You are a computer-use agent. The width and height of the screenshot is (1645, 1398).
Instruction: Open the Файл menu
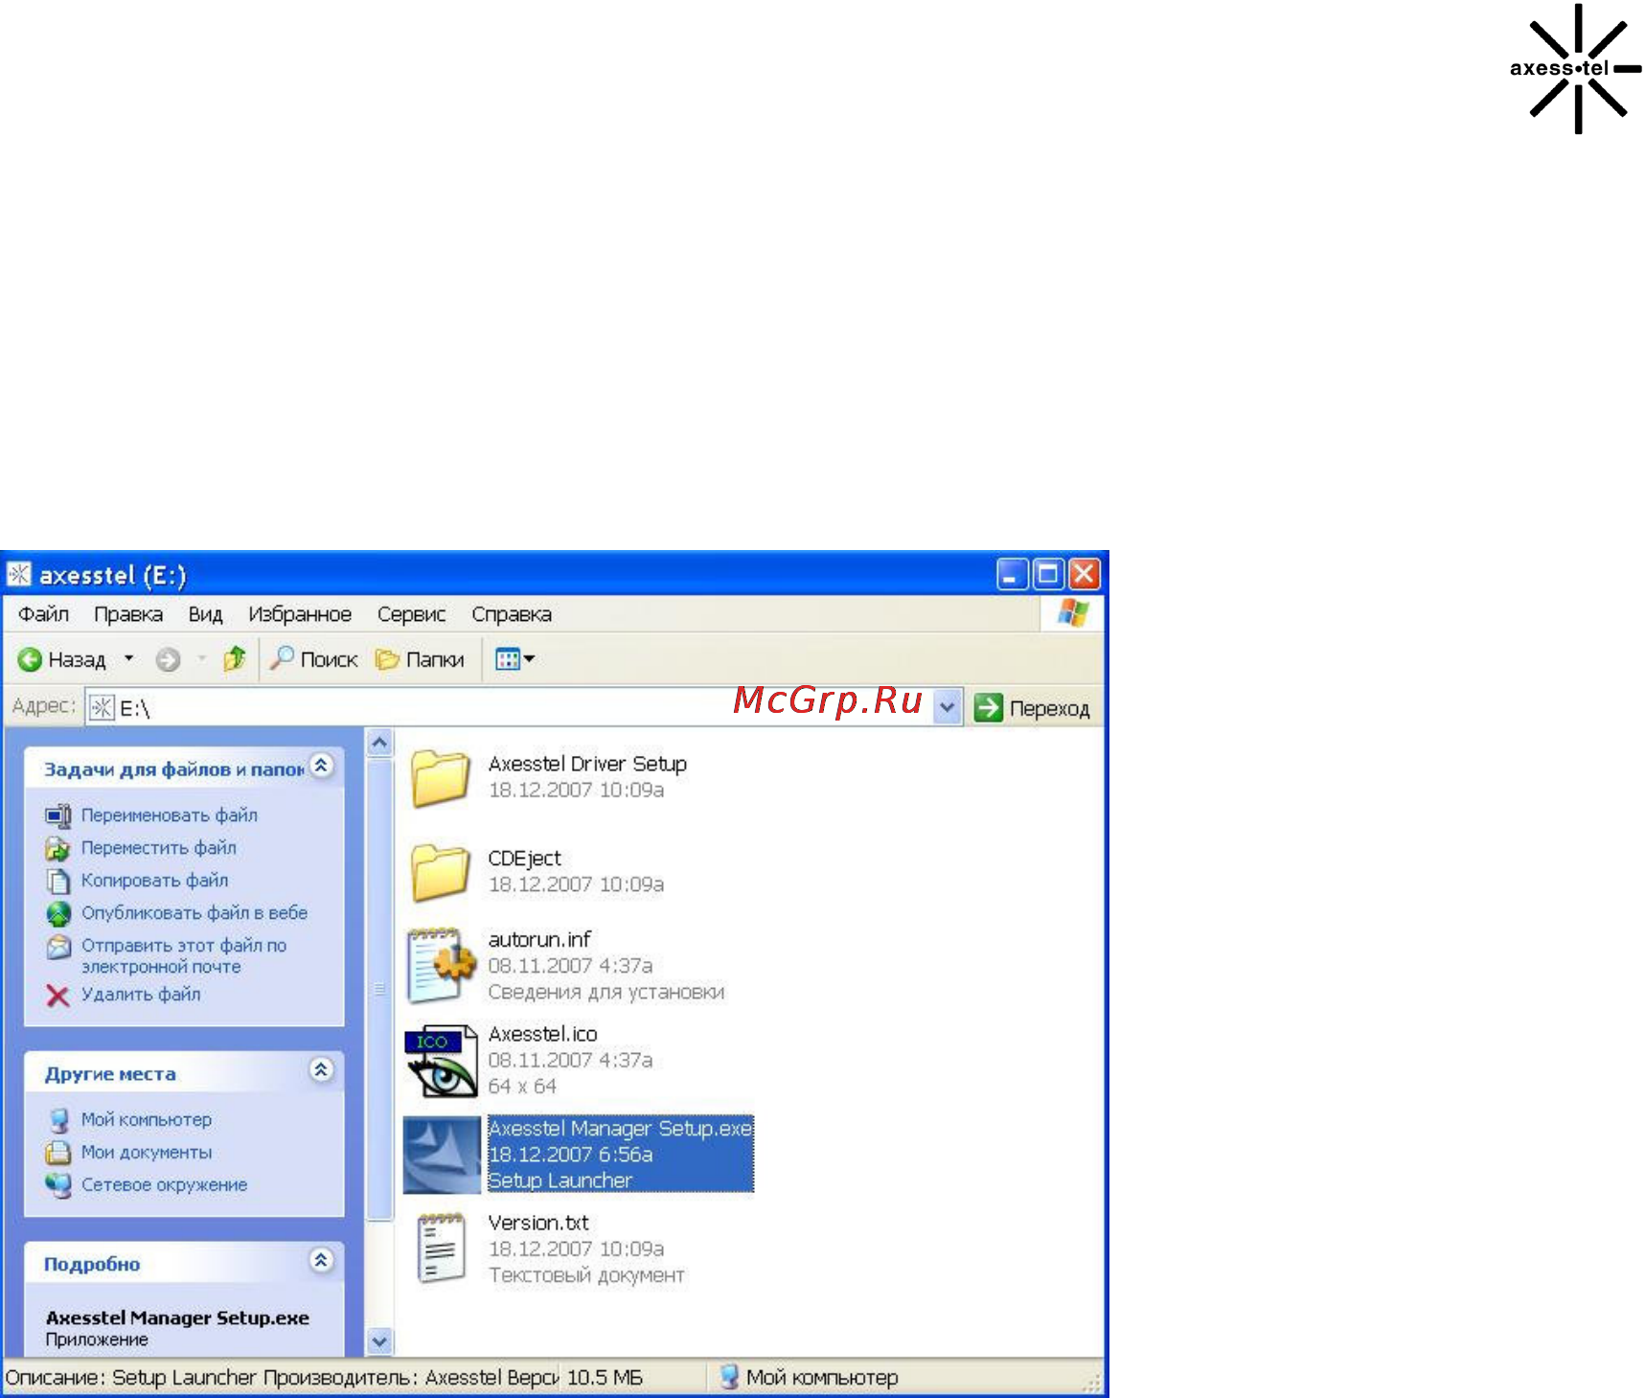point(43,614)
